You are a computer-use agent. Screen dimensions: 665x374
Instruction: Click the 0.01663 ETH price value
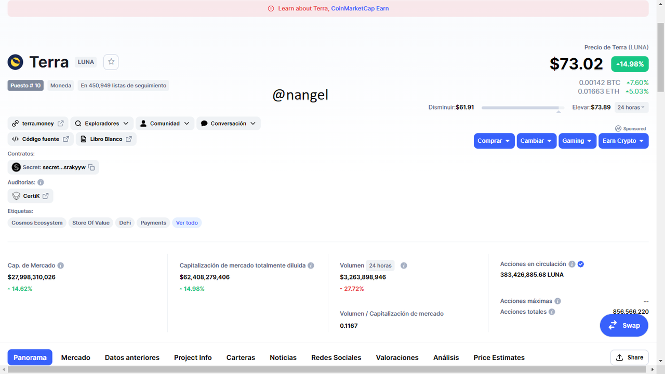coord(599,91)
